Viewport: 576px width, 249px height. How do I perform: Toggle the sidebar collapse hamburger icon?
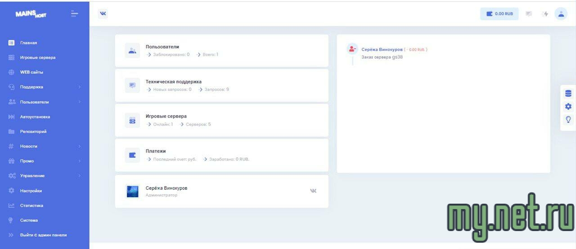tap(74, 14)
